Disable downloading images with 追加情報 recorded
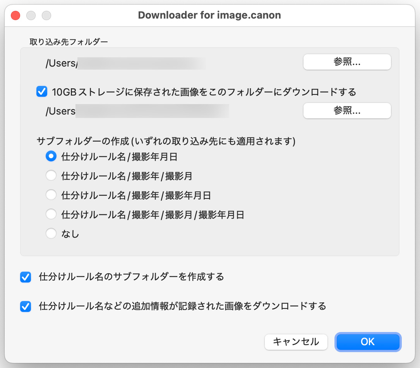420x368 pixels. click(26, 306)
